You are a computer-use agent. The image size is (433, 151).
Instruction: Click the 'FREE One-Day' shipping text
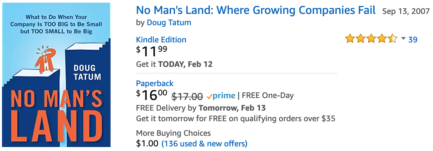(268, 96)
